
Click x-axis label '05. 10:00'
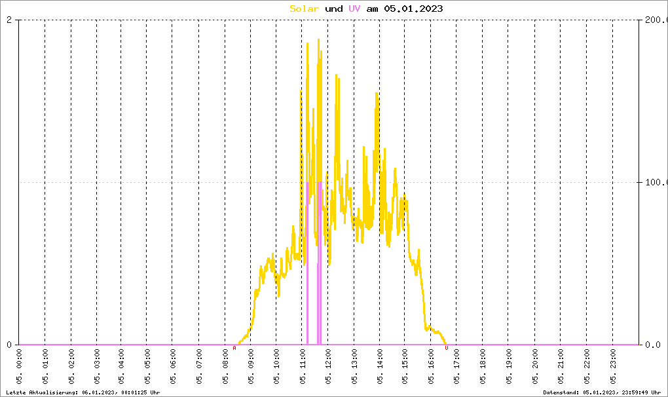276,367
